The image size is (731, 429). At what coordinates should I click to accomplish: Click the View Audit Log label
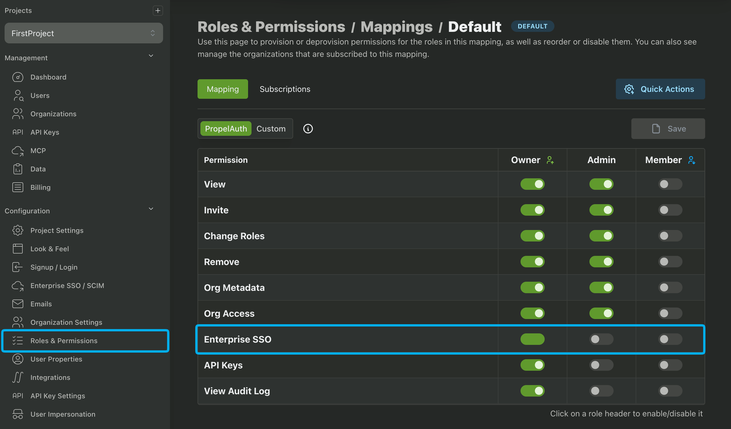point(237,391)
